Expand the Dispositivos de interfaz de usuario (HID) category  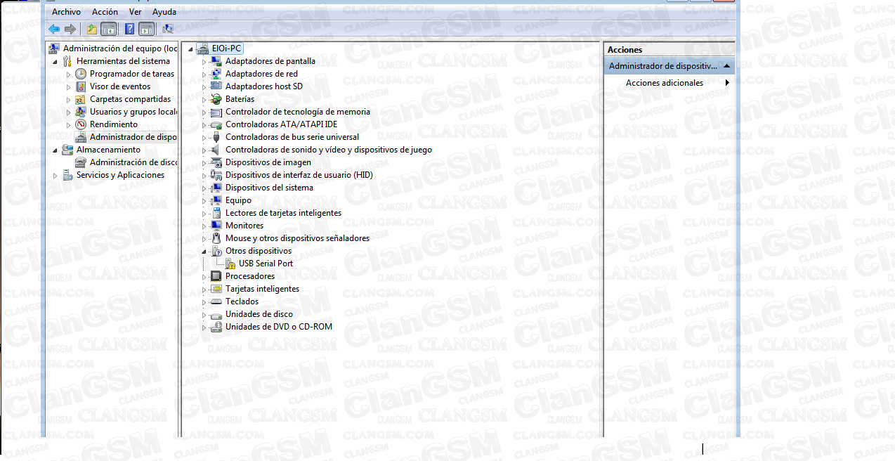[205, 175]
